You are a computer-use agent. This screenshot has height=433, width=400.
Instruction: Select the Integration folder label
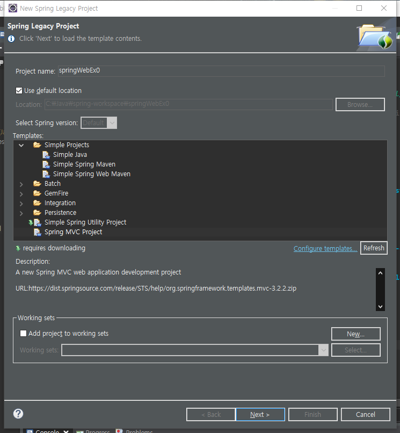coord(60,203)
